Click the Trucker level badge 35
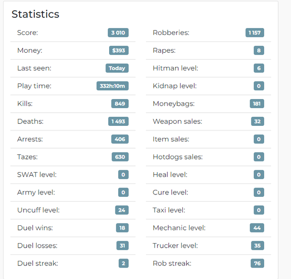This screenshot has width=291, height=279. click(x=257, y=246)
